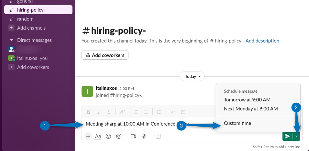Record an audio clip with microphone

143,136
